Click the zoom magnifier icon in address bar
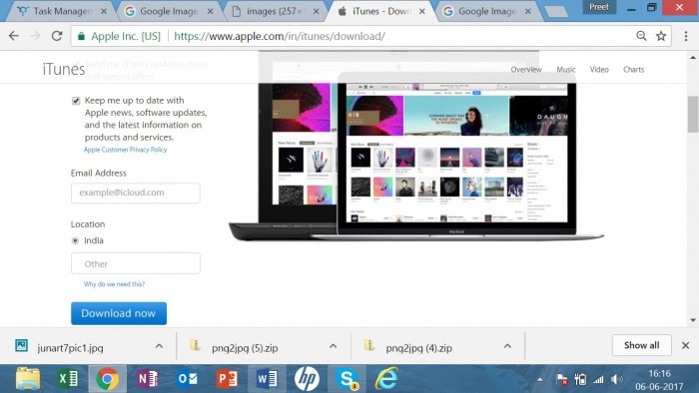699x393 pixels. pyautogui.click(x=641, y=36)
